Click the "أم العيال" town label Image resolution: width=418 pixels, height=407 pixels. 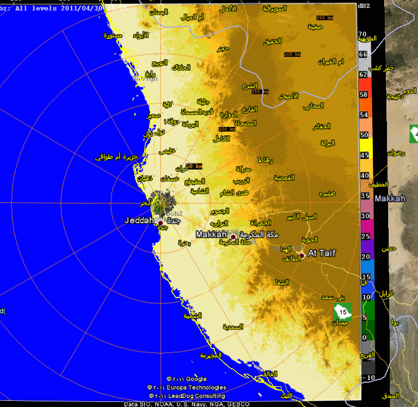pos(192,17)
